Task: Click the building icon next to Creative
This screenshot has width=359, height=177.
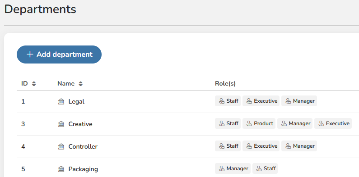Action: click(61, 124)
